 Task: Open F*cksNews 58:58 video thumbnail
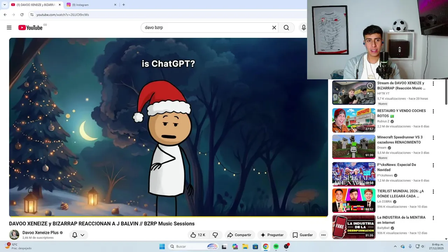(353, 174)
